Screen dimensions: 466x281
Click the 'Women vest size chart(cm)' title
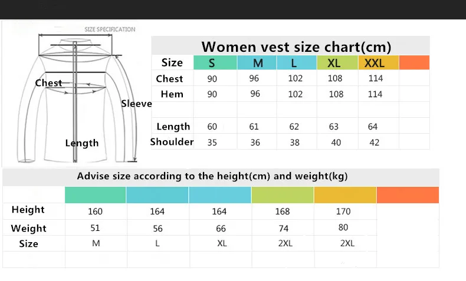point(296,47)
